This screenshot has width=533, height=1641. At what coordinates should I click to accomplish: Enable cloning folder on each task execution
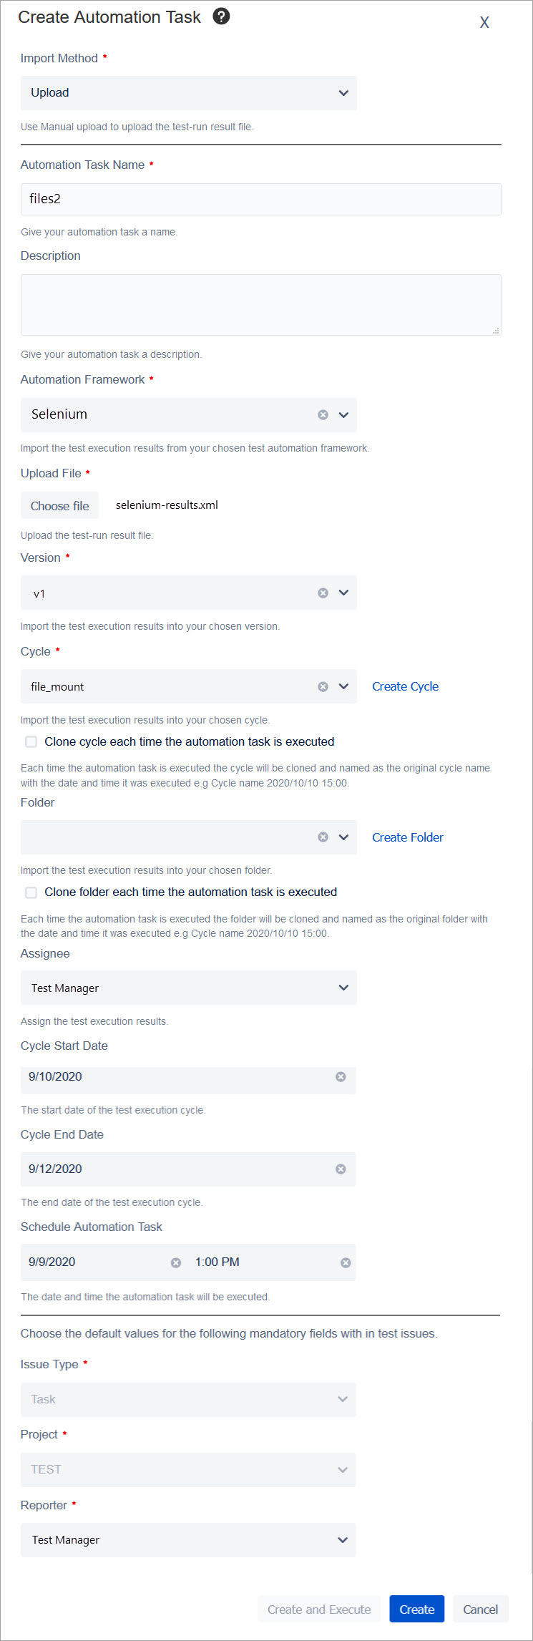(31, 892)
